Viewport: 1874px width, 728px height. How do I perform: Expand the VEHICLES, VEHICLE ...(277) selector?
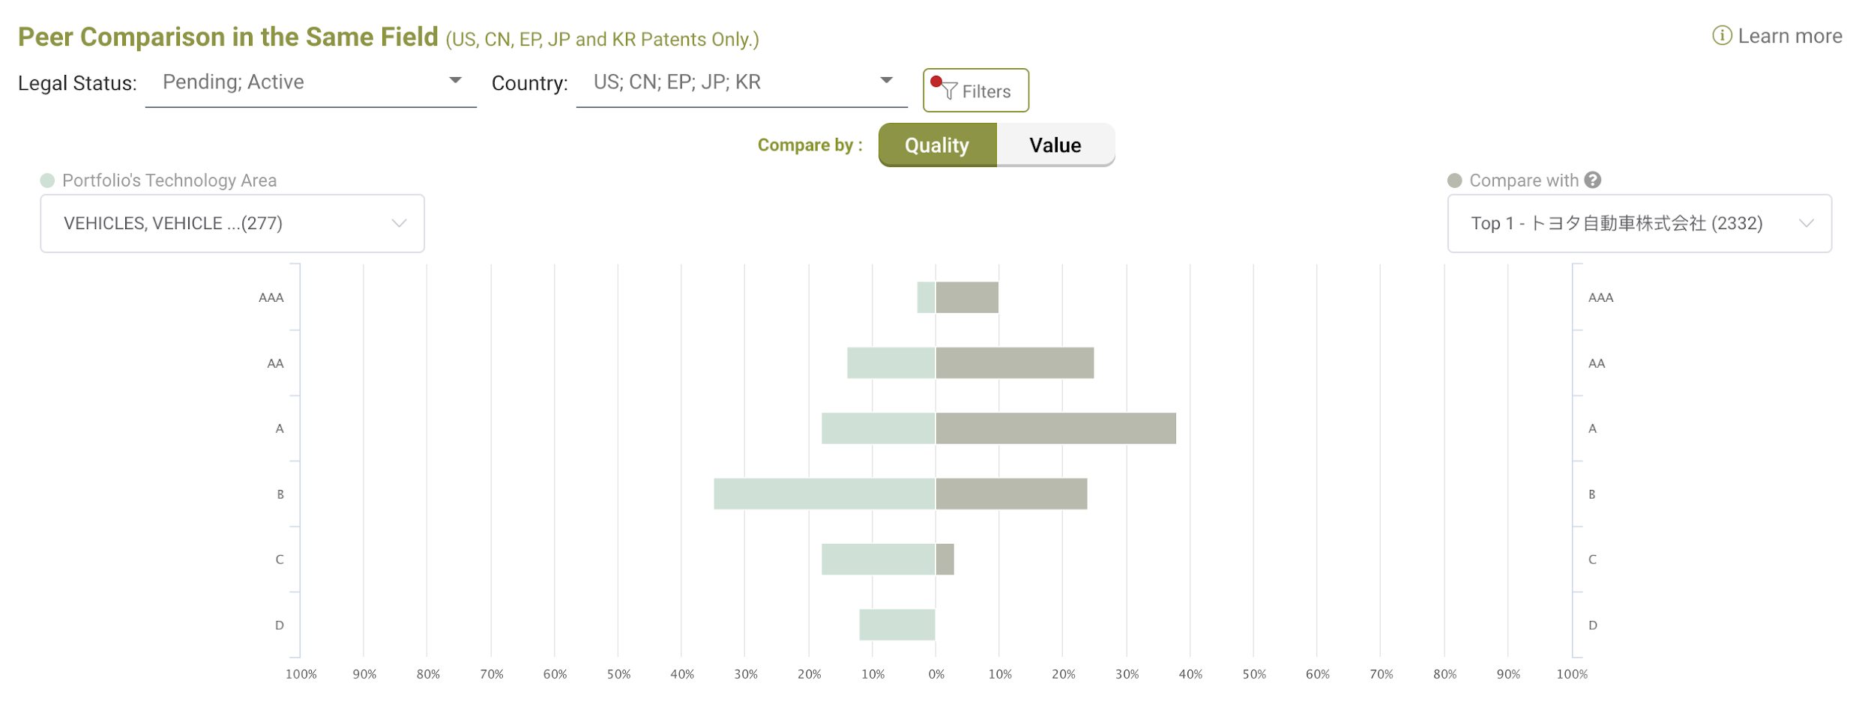pyautogui.click(x=232, y=223)
